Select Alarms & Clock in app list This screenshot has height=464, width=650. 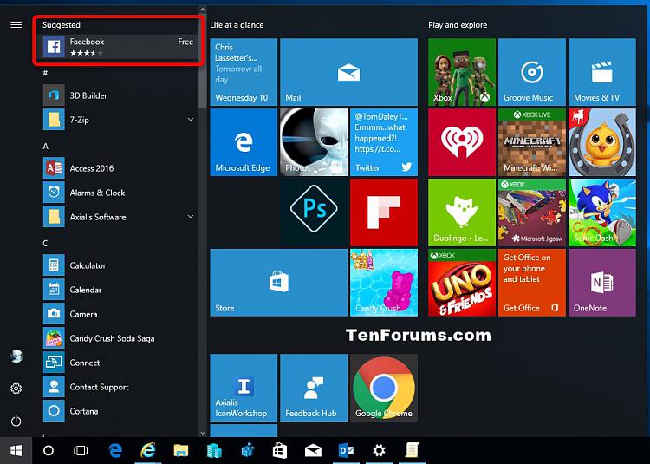coord(97,193)
